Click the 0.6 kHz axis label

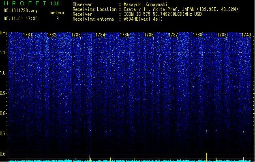point(3,154)
